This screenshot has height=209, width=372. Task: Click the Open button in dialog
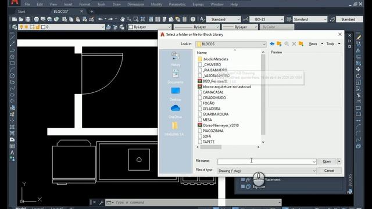(327, 161)
